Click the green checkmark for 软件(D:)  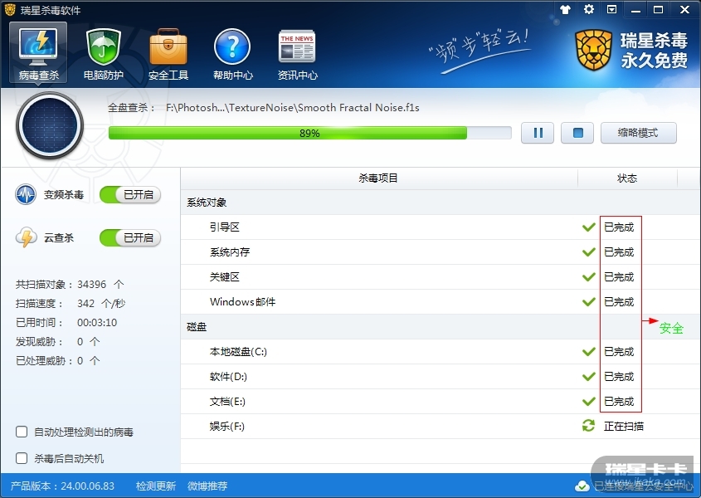click(x=589, y=377)
